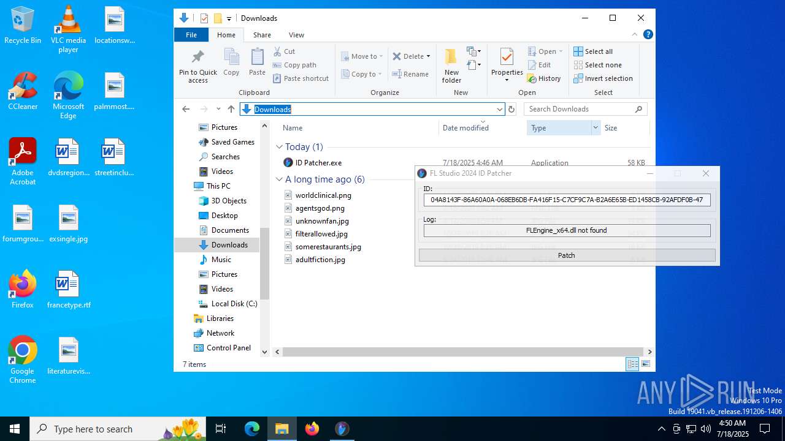The image size is (785, 441).
Task: Open Copy to dropdown
Action: 362,74
